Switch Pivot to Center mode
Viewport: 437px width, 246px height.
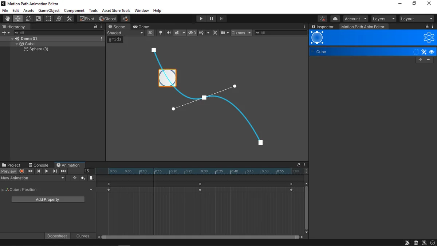87,19
